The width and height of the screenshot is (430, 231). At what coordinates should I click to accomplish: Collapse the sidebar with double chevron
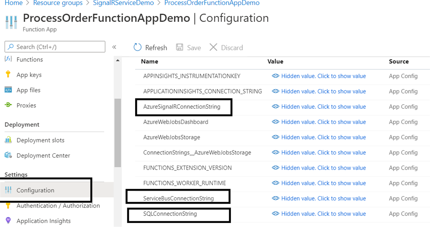click(x=114, y=47)
